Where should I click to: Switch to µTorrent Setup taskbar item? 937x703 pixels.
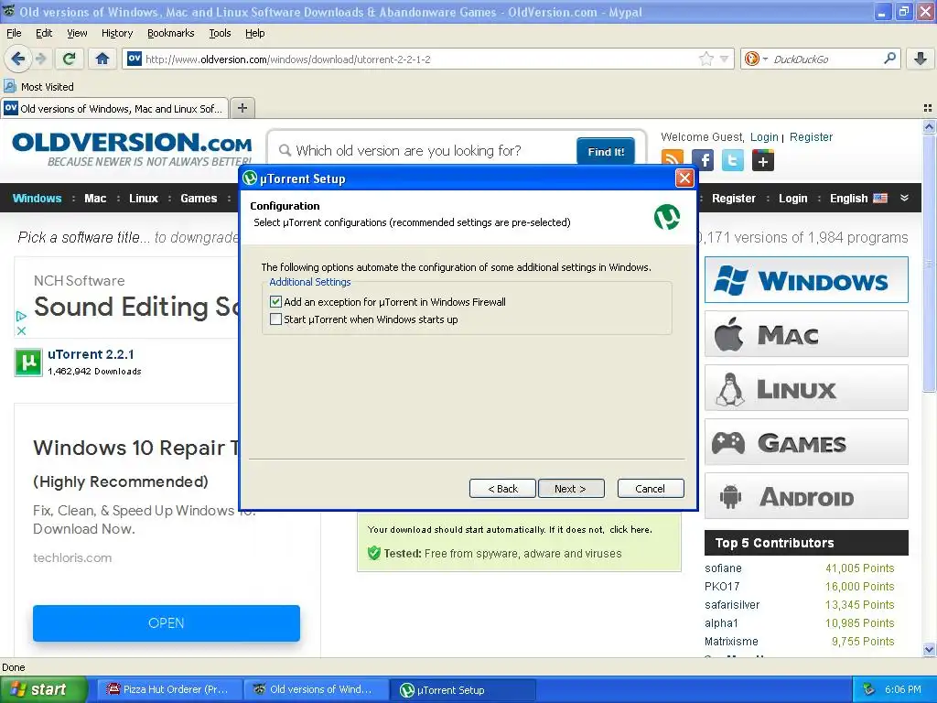pyautogui.click(x=462, y=689)
